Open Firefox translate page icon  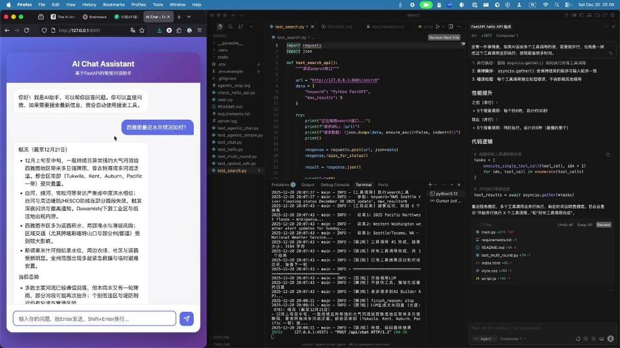click(x=133, y=30)
